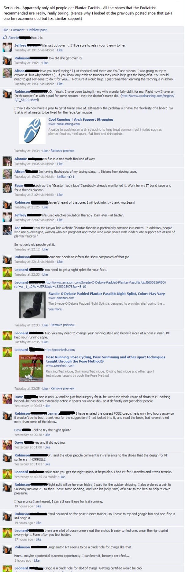Screen dimensions: 185x572
Task: Click Joe's avatar on the MayoClinic comment
Action: (x=7, y=230)
